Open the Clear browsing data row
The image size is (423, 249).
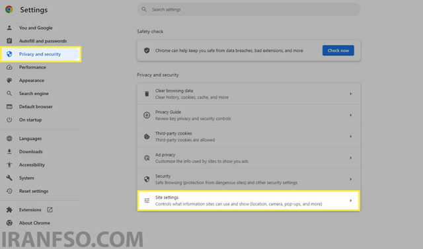(x=249, y=94)
